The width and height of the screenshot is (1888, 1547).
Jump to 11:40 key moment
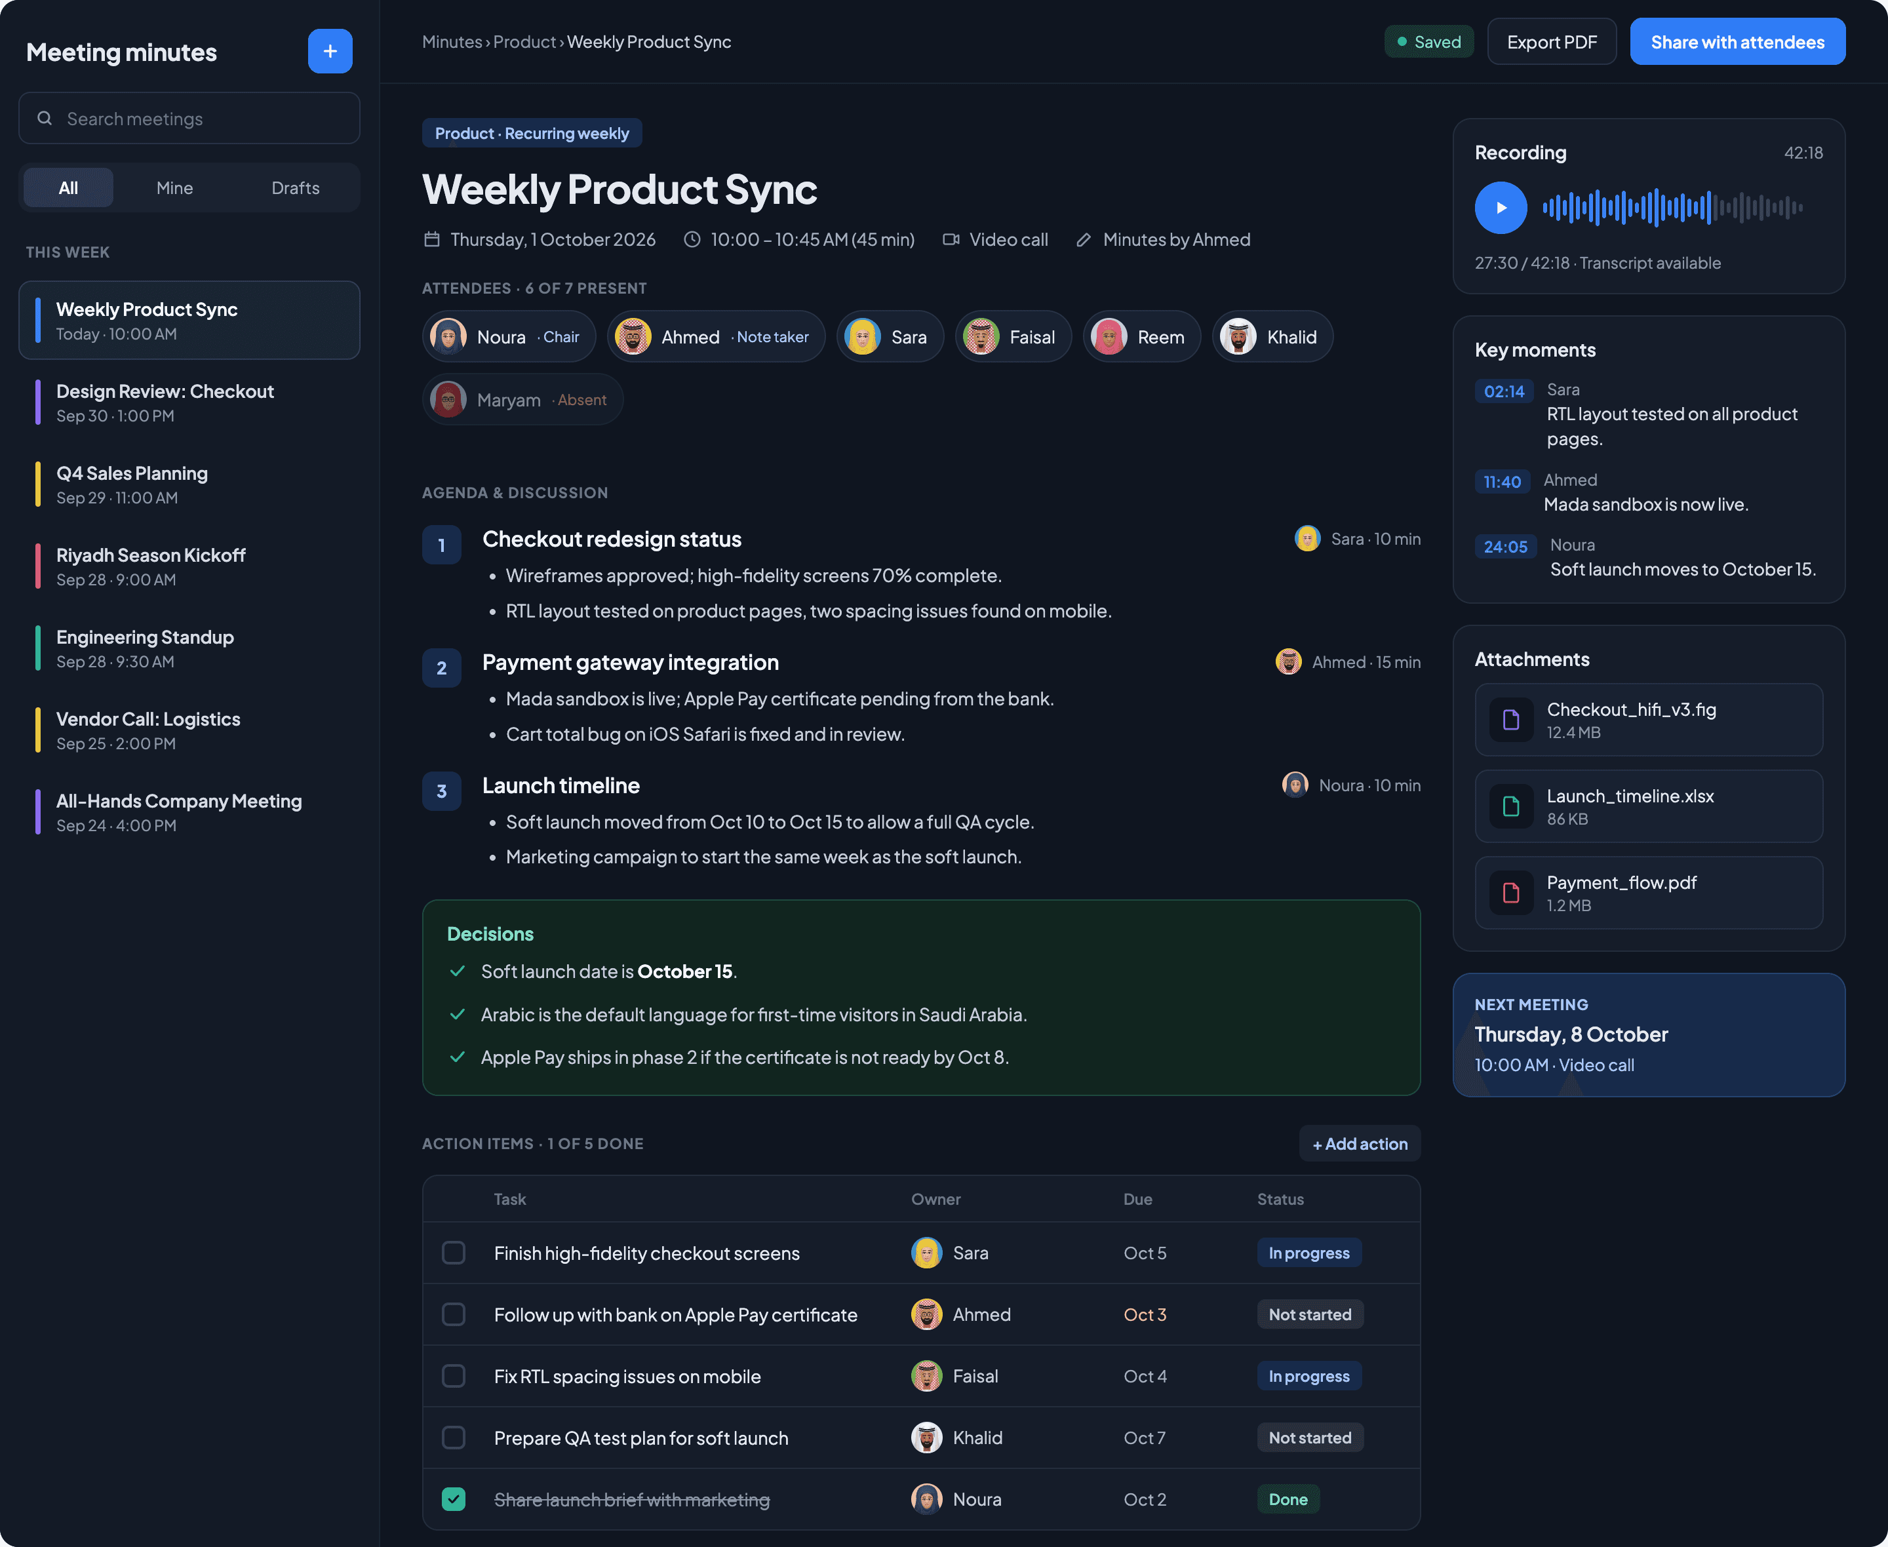click(1502, 482)
